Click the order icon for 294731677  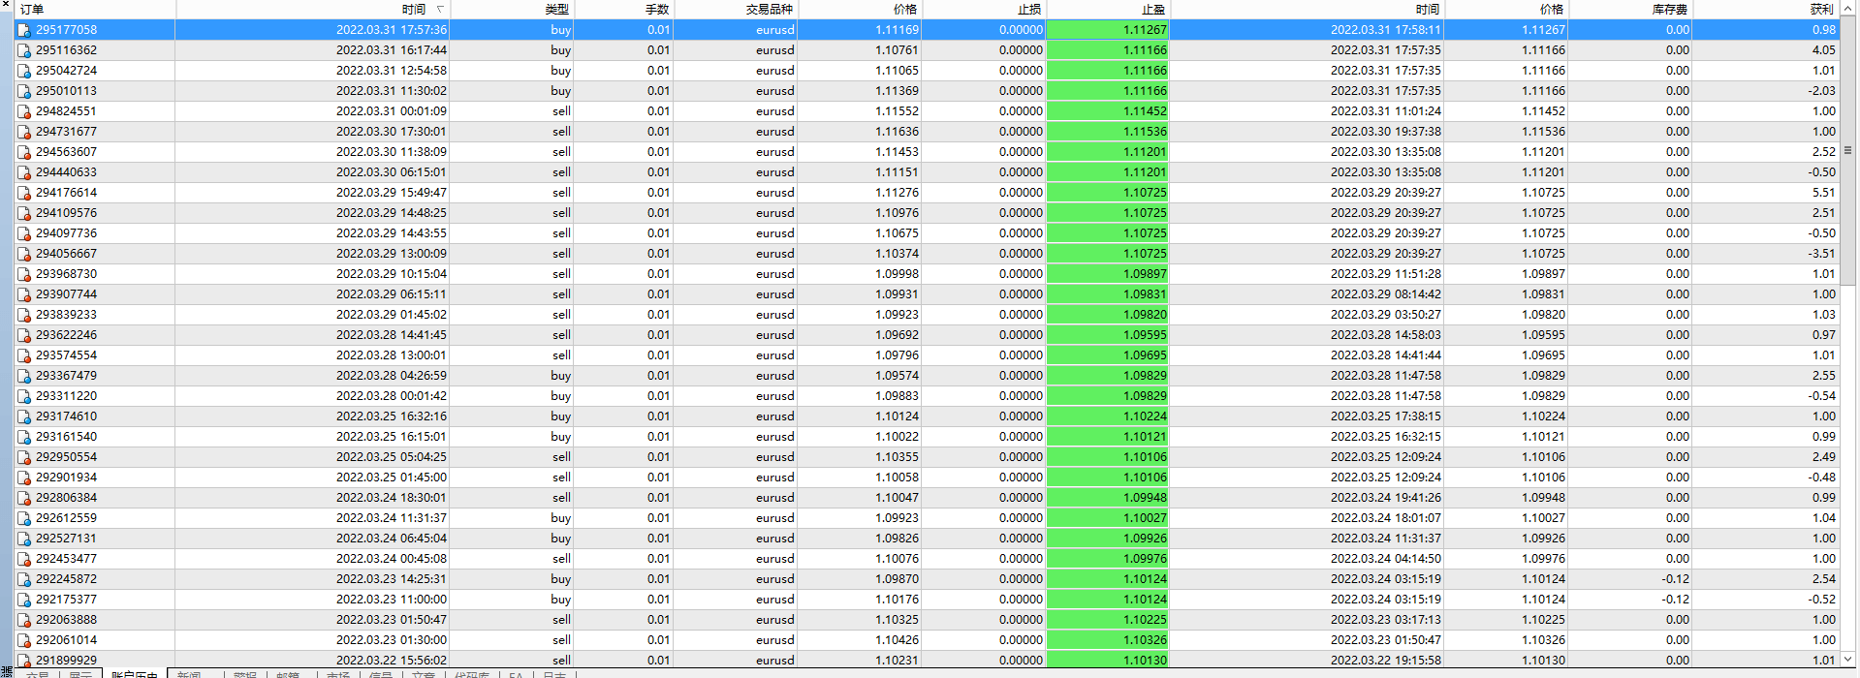click(x=24, y=132)
